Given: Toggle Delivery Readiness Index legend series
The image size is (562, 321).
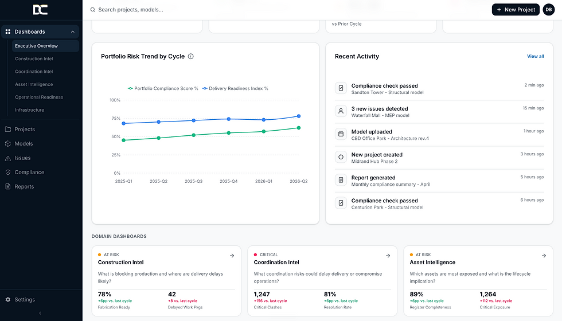Looking at the screenshot, I should (x=236, y=88).
